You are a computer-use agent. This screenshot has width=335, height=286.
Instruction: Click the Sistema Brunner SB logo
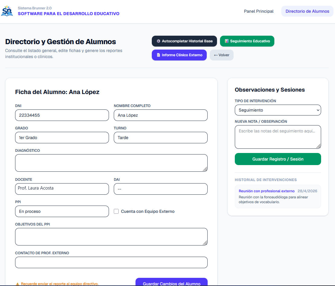pos(7,11)
